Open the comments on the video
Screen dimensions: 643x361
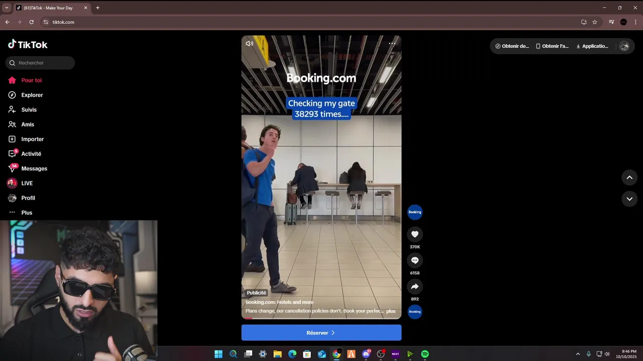(x=414, y=260)
